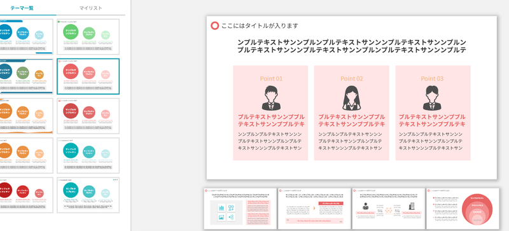The height and width of the screenshot is (231, 509).
Task: Click the red ring icon beside the slide title
Action: [x=215, y=25]
